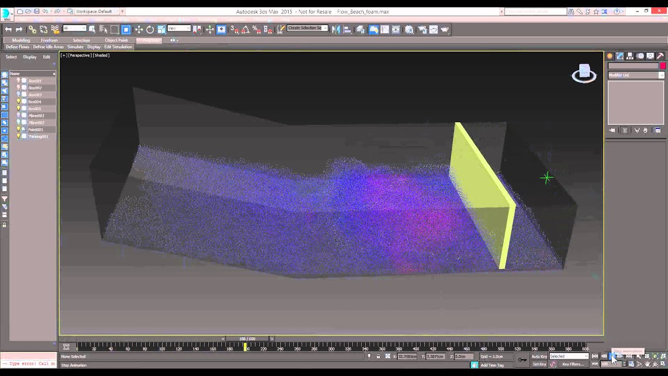Click the time slider showing 198 / 600
The width and height of the screenshot is (668, 376).
(x=247, y=339)
